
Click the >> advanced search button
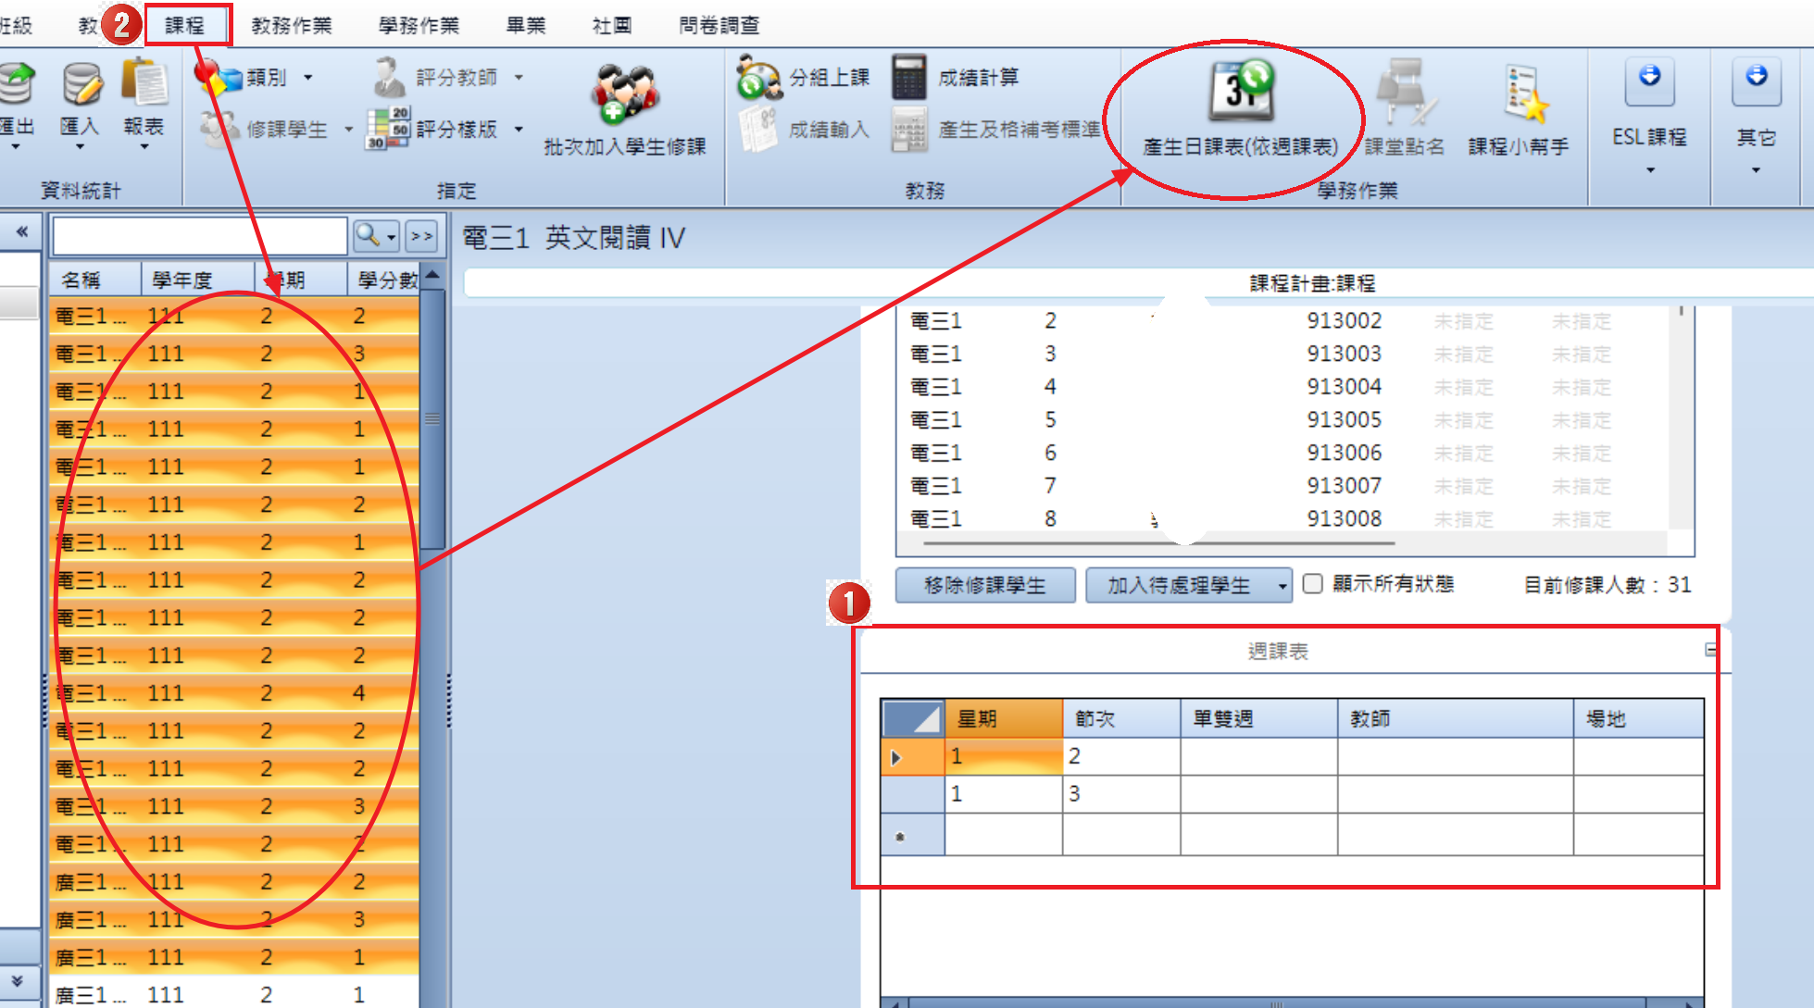[x=422, y=236]
